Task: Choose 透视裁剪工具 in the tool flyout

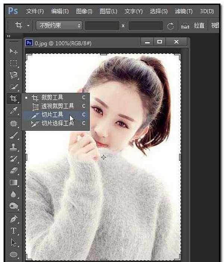Action: [x=57, y=106]
